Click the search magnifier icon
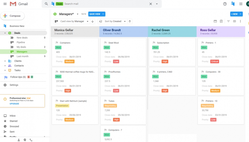 (x=46, y=4)
